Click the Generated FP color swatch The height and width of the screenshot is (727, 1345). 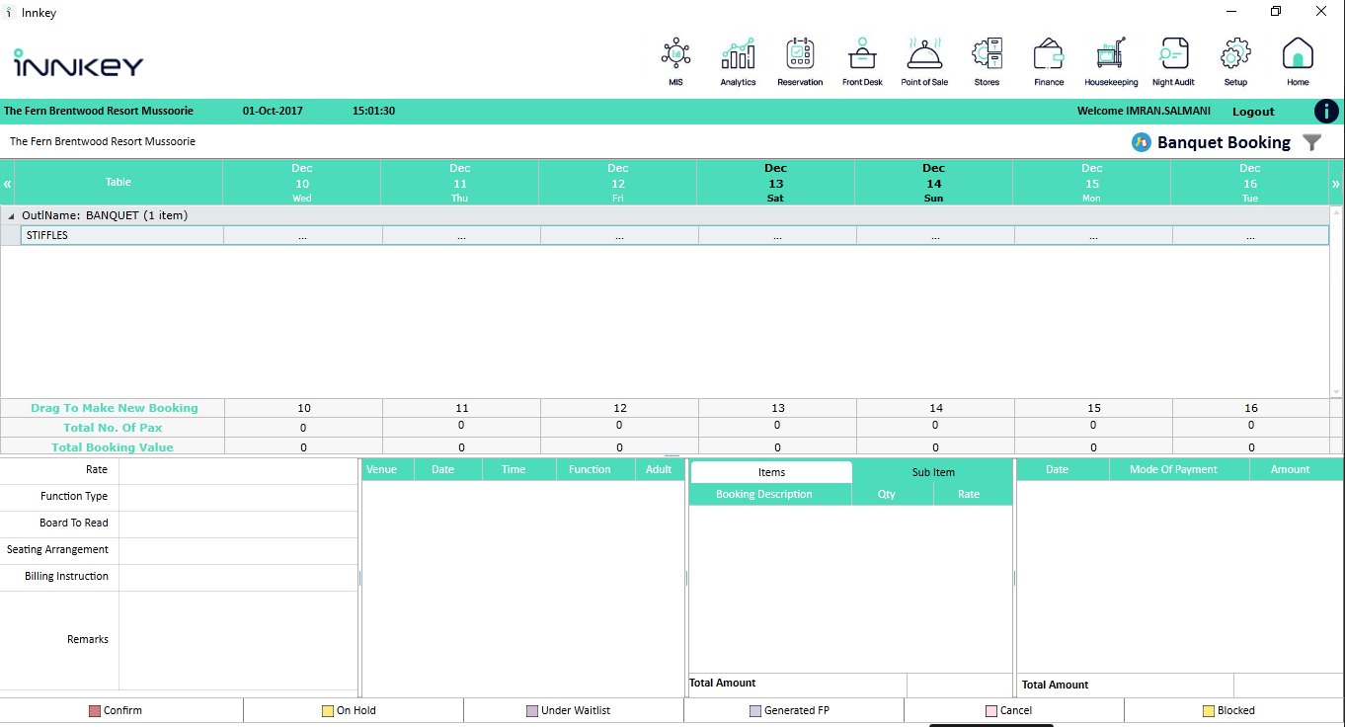(755, 711)
